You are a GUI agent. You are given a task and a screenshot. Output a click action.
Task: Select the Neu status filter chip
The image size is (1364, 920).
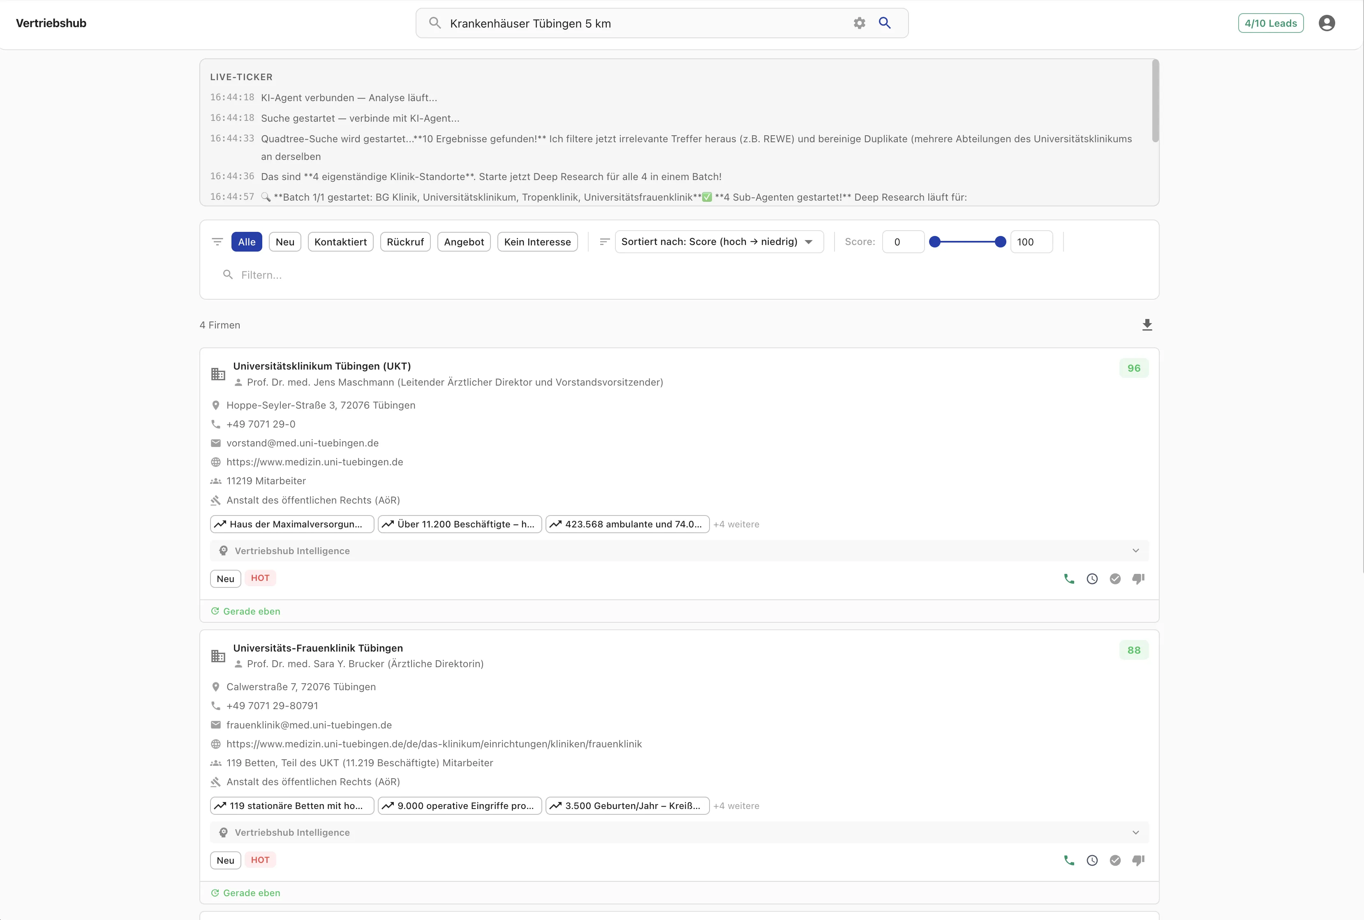284,242
